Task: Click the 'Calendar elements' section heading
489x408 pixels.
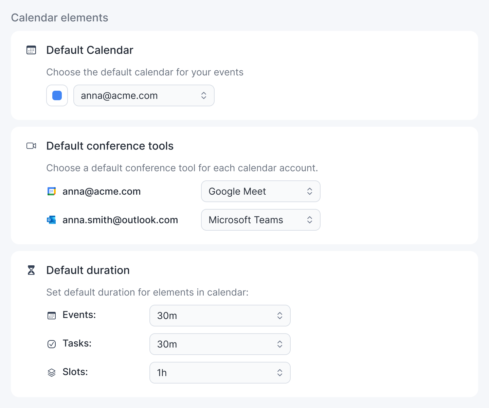Action: point(60,18)
